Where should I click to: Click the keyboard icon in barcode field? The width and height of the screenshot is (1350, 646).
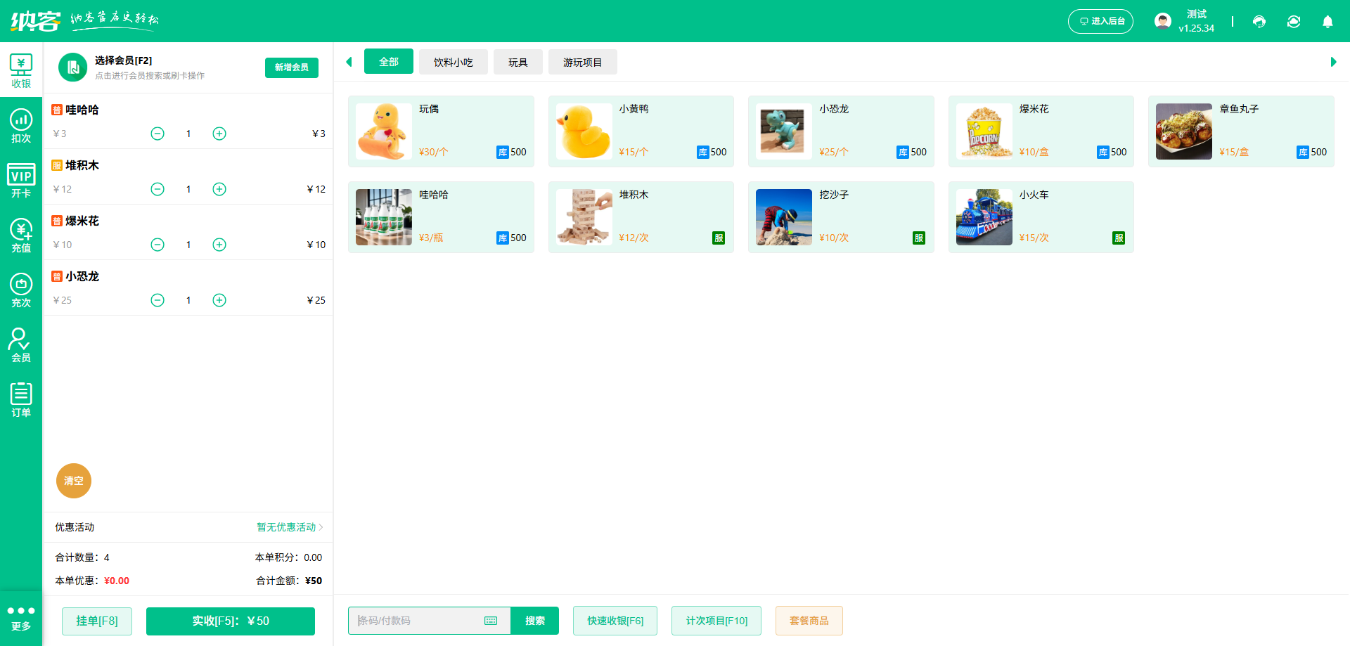(x=490, y=621)
